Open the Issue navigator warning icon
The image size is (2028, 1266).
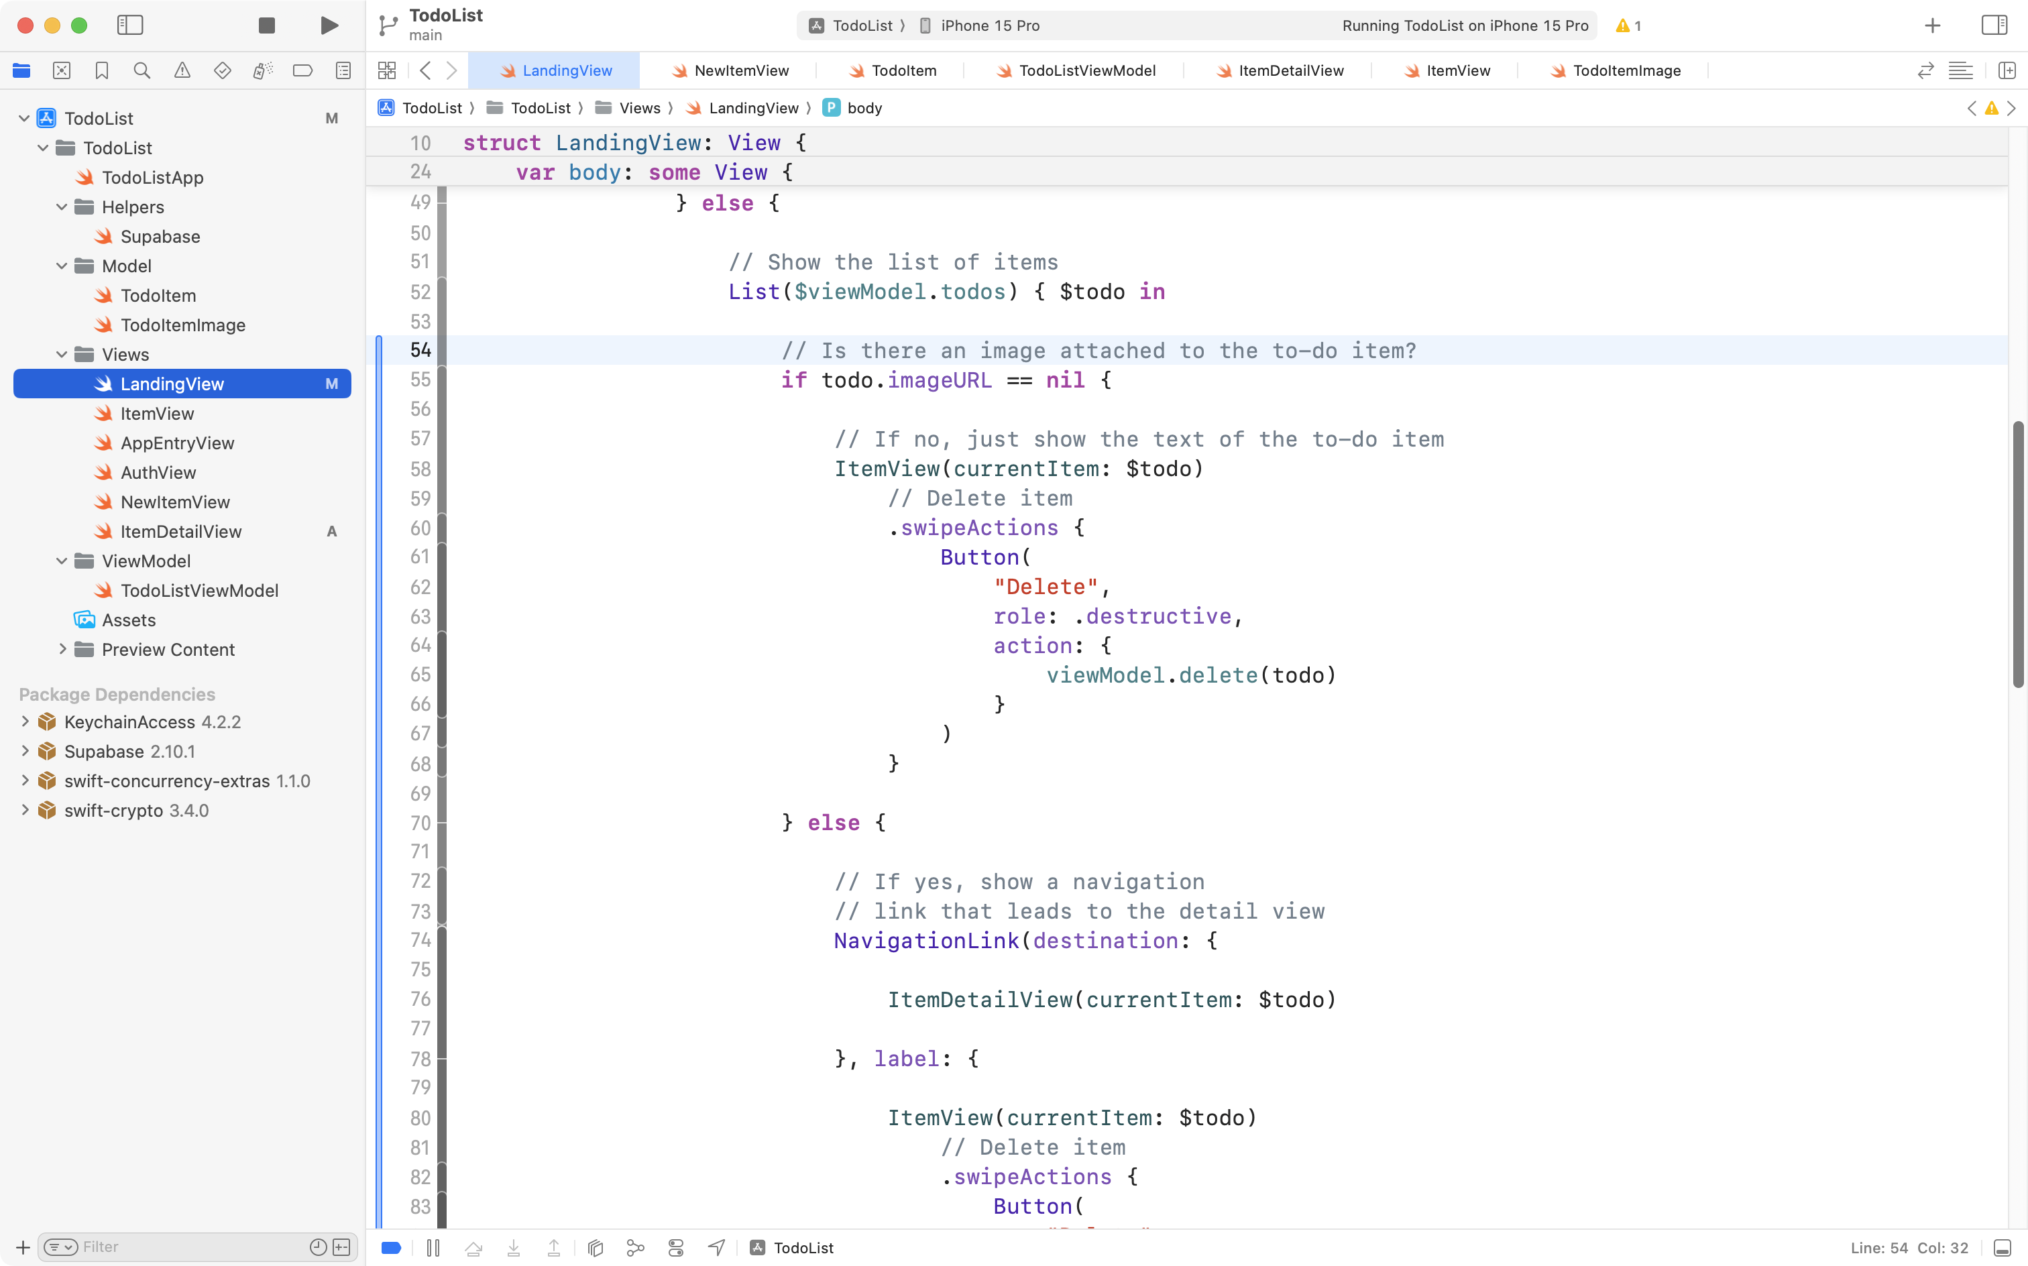coord(182,70)
